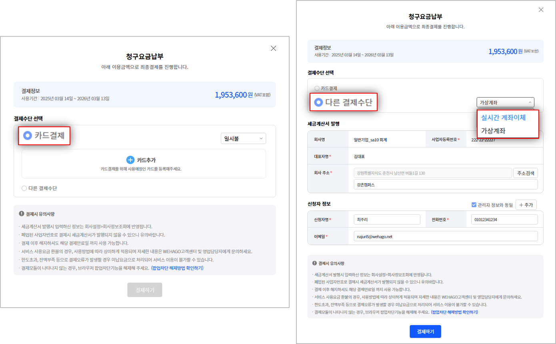
Task: Click the info icon beside 결제시 유의사항 in 카드추가 dialog
Action: (x=21, y=214)
